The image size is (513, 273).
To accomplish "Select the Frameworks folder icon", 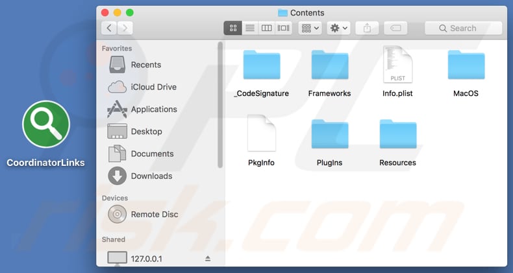I will [x=330, y=65].
